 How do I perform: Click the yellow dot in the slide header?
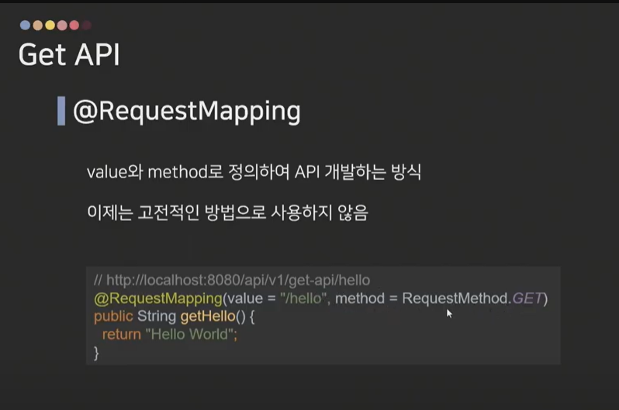click(x=50, y=26)
